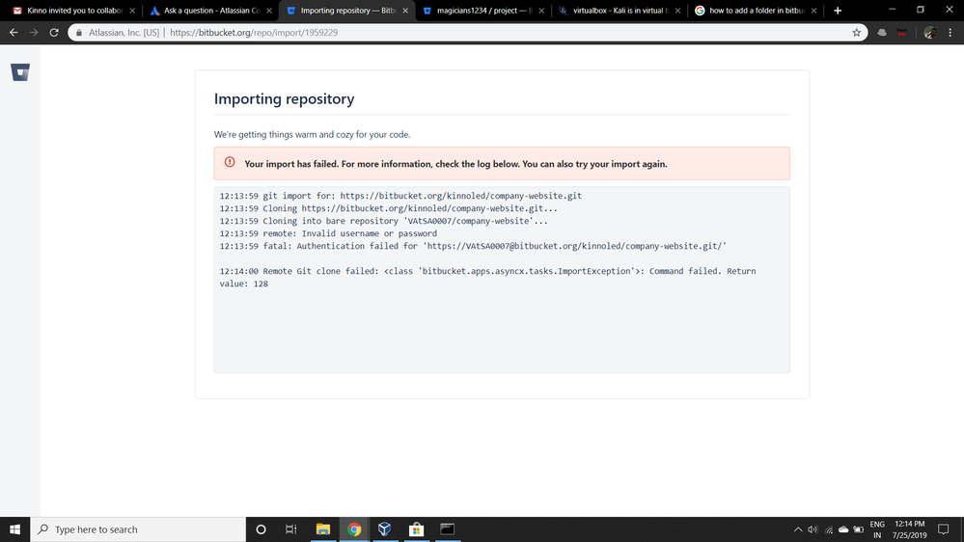Click the Chrome icon on taskbar
The image size is (964, 542).
click(354, 529)
